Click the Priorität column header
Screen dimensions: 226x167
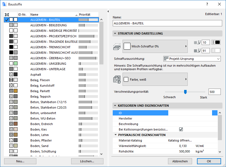(x=88, y=15)
